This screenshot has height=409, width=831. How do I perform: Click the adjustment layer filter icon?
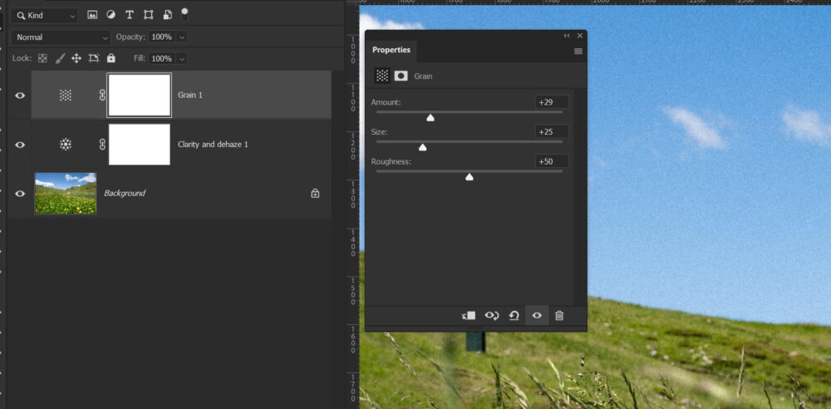111,15
